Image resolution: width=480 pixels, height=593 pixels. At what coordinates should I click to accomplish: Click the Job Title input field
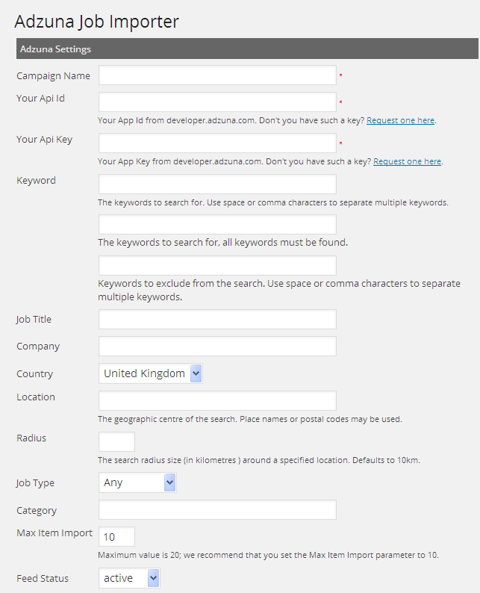(x=217, y=320)
